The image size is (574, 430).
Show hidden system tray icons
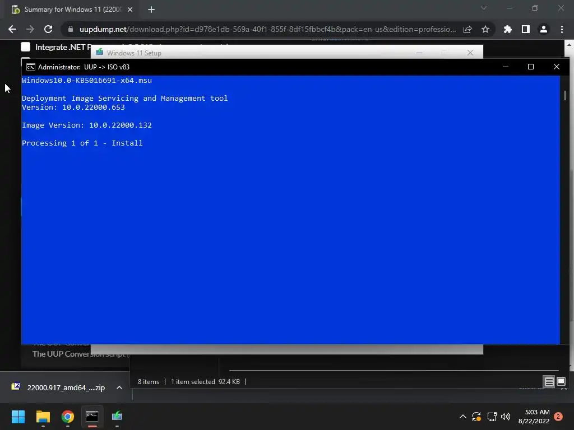coord(462,417)
